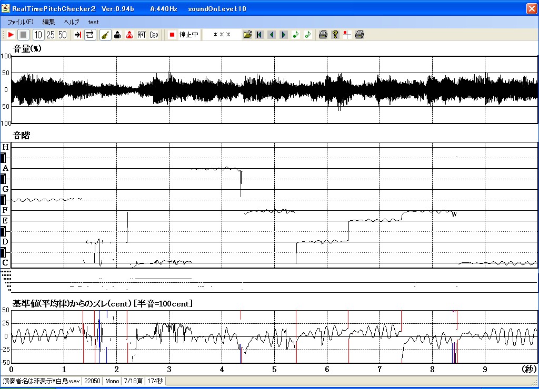Click the first printer icon
The height and width of the screenshot is (389, 539).
[x=323, y=35]
